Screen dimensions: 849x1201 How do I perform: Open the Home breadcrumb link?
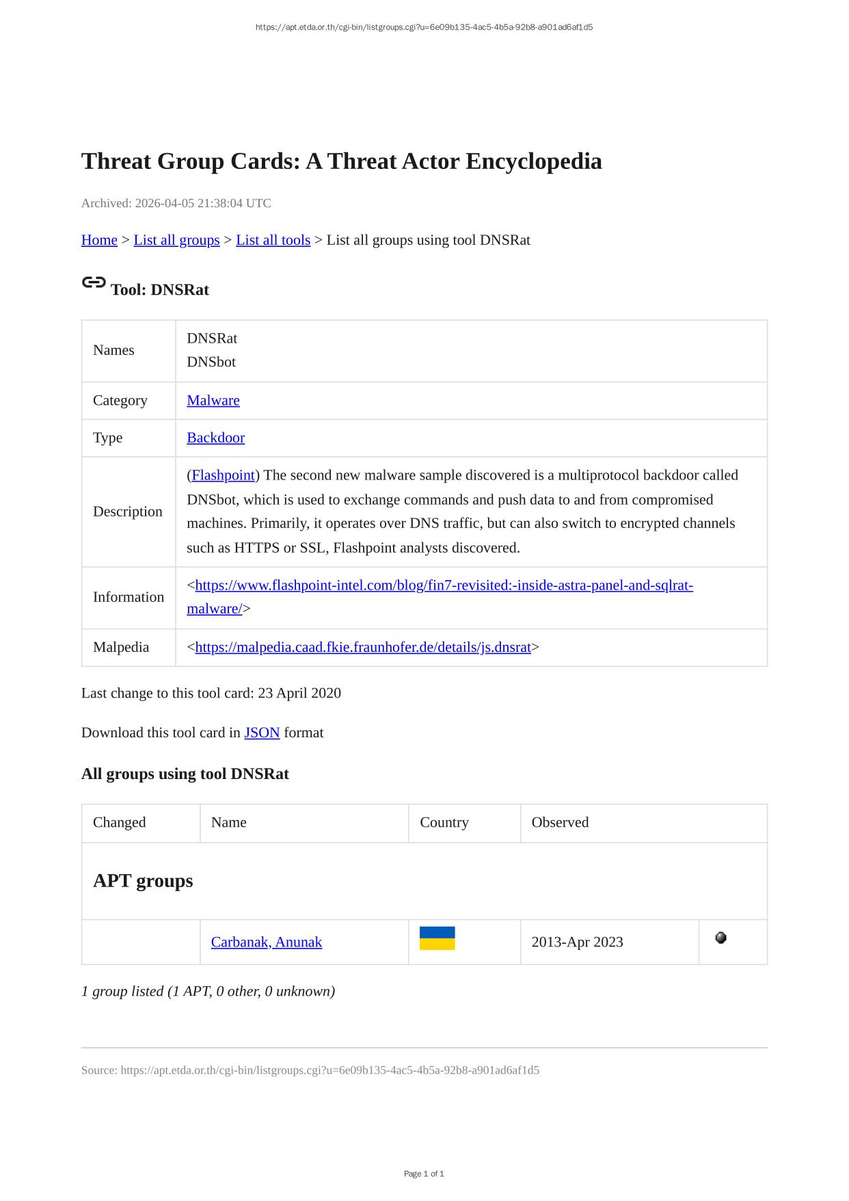[99, 240]
